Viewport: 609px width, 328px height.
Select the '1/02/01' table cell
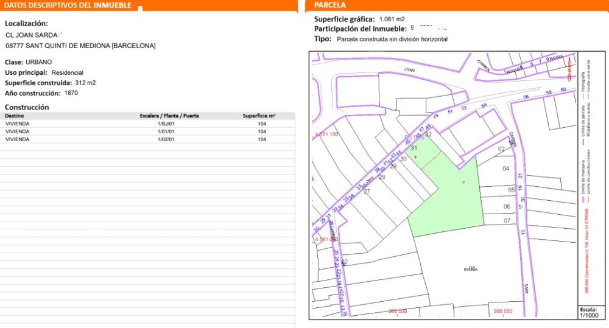point(166,139)
